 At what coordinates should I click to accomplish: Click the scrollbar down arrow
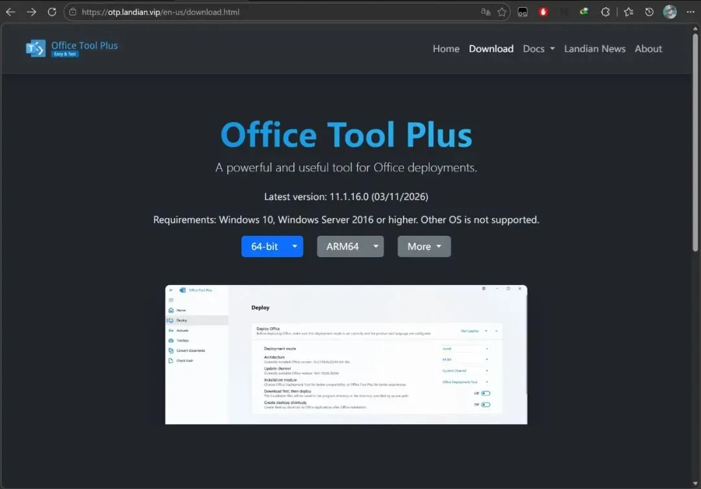click(695, 484)
